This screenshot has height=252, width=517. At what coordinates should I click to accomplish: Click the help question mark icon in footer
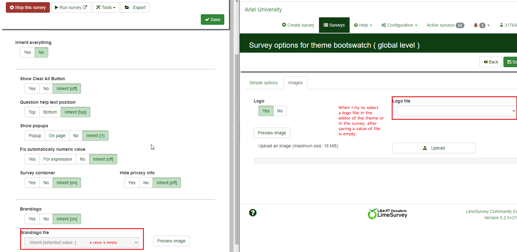click(x=253, y=213)
